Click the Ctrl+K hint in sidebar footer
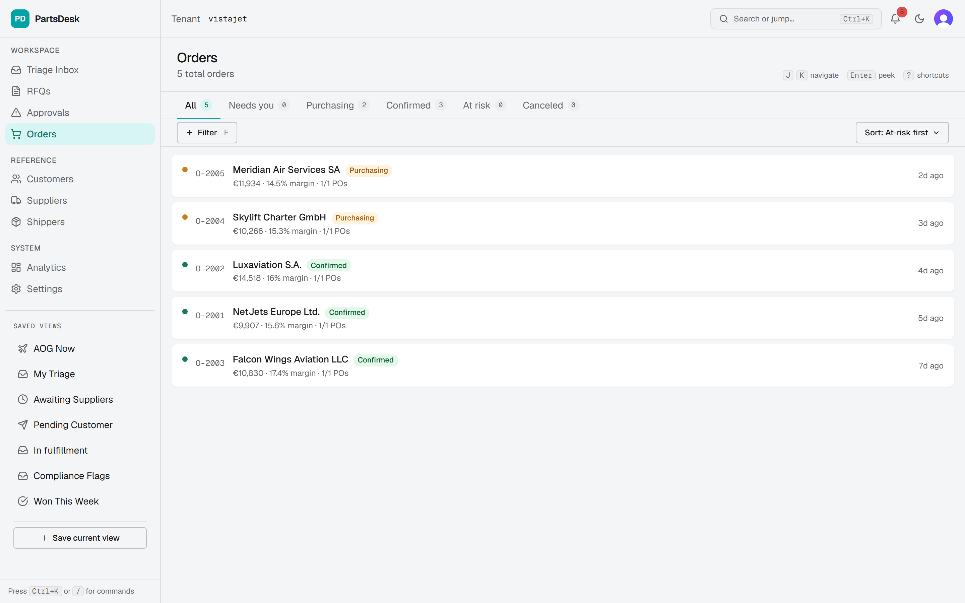 point(46,591)
